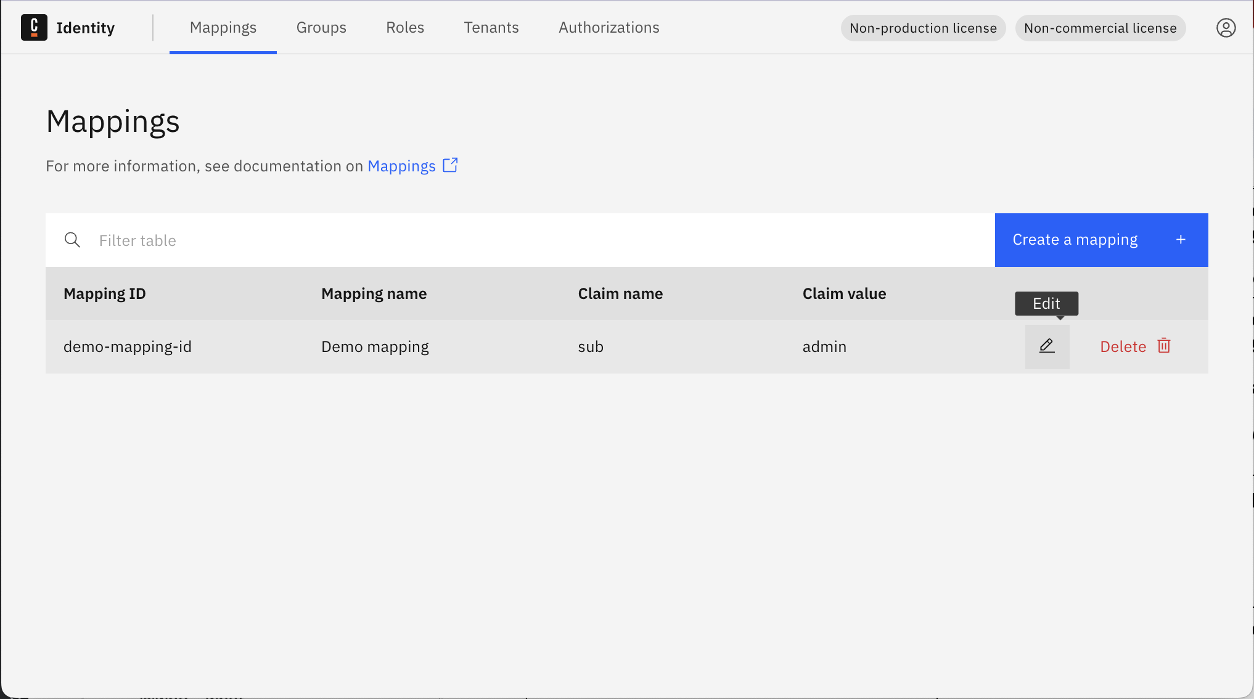1254x699 pixels.
Task: Click the Camunda Identity logo icon
Action: click(34, 28)
